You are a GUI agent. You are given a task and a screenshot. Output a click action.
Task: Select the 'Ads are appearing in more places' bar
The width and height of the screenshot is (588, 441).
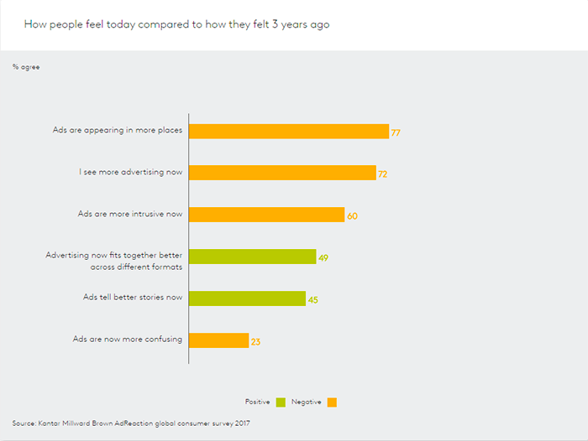coord(289,131)
